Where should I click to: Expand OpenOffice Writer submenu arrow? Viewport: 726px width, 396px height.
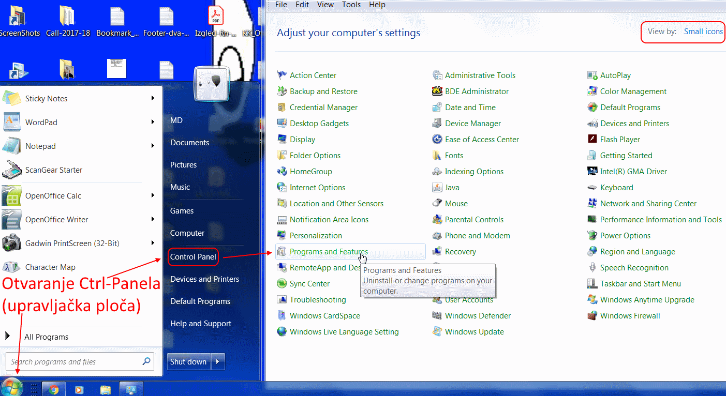tap(153, 219)
